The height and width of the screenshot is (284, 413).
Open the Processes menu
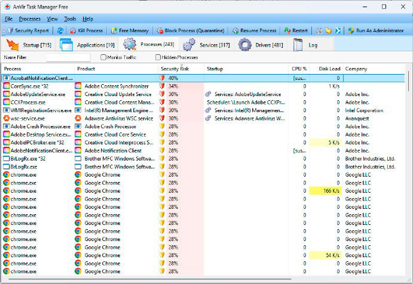[x=30, y=19]
